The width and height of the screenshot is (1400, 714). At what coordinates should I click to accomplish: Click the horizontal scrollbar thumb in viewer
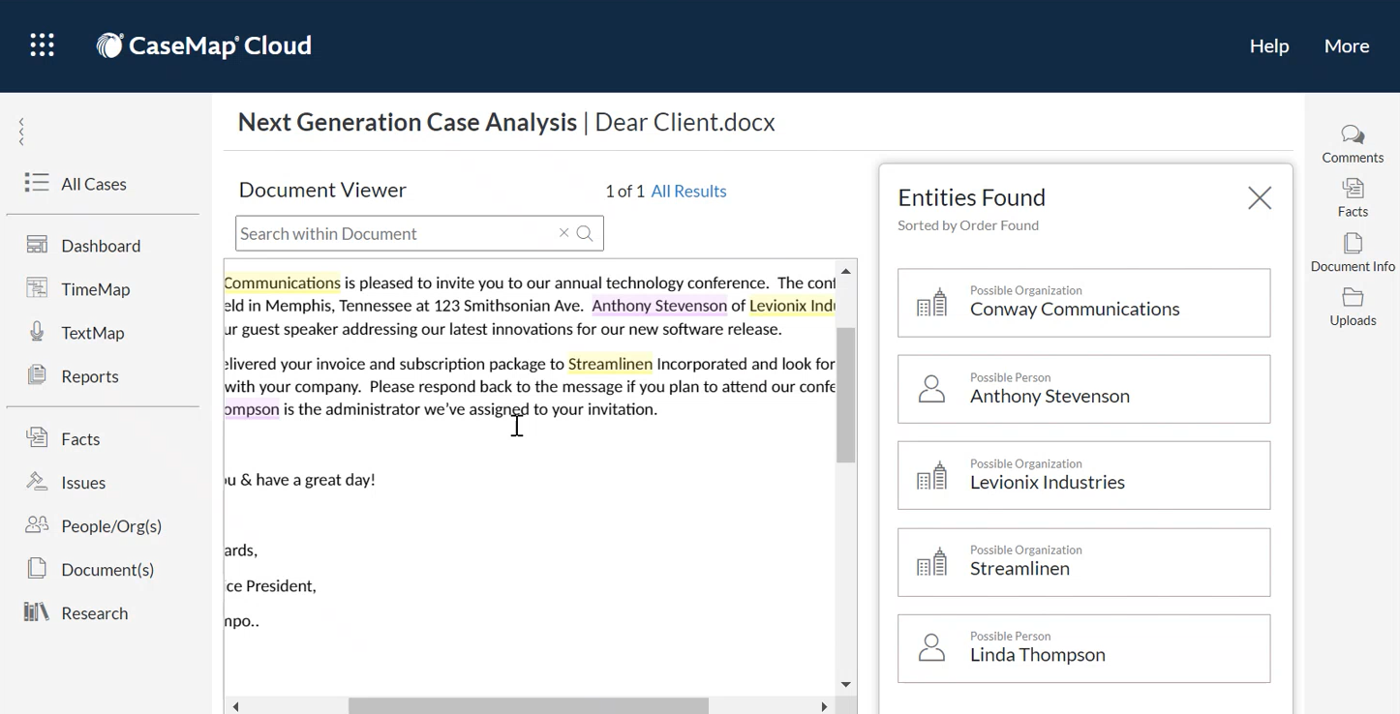(x=528, y=706)
